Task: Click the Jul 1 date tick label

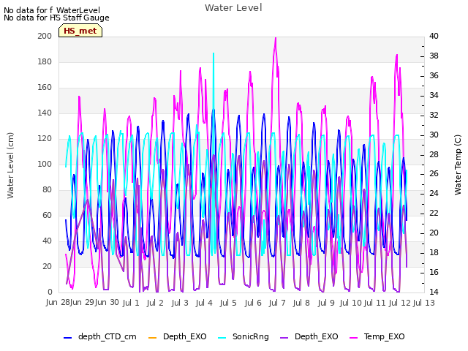Action: (x=131, y=303)
